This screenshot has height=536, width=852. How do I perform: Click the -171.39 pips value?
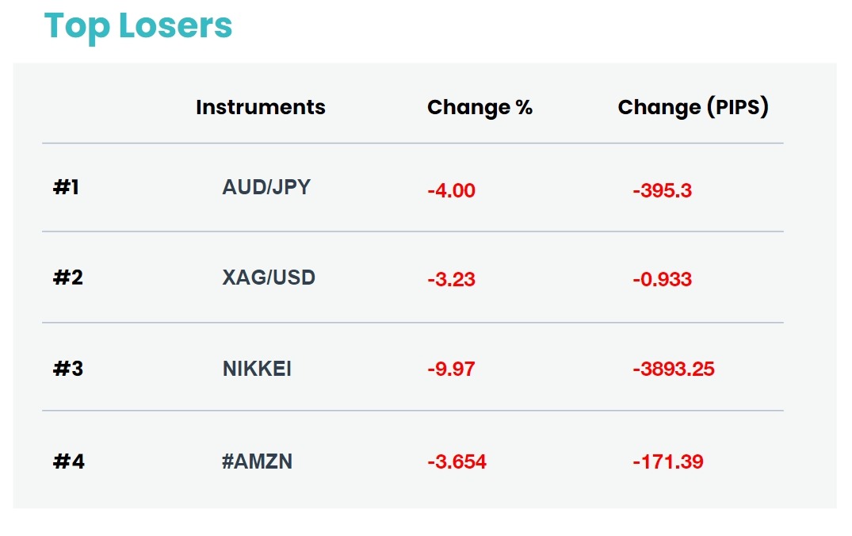coord(668,462)
